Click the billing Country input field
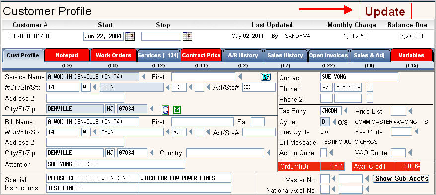436x195 pixels. coord(225,153)
